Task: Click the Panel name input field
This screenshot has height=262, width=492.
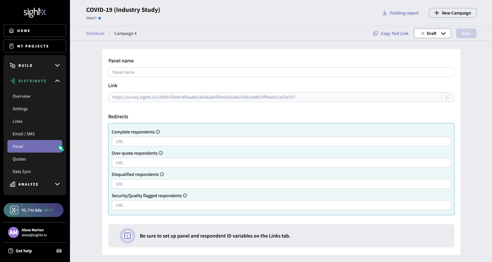Action: 281,72
